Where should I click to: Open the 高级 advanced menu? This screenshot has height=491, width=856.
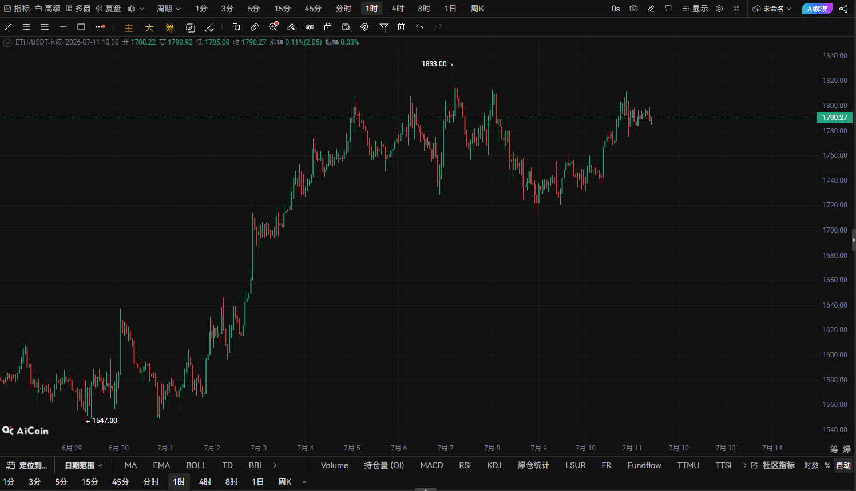47,9
